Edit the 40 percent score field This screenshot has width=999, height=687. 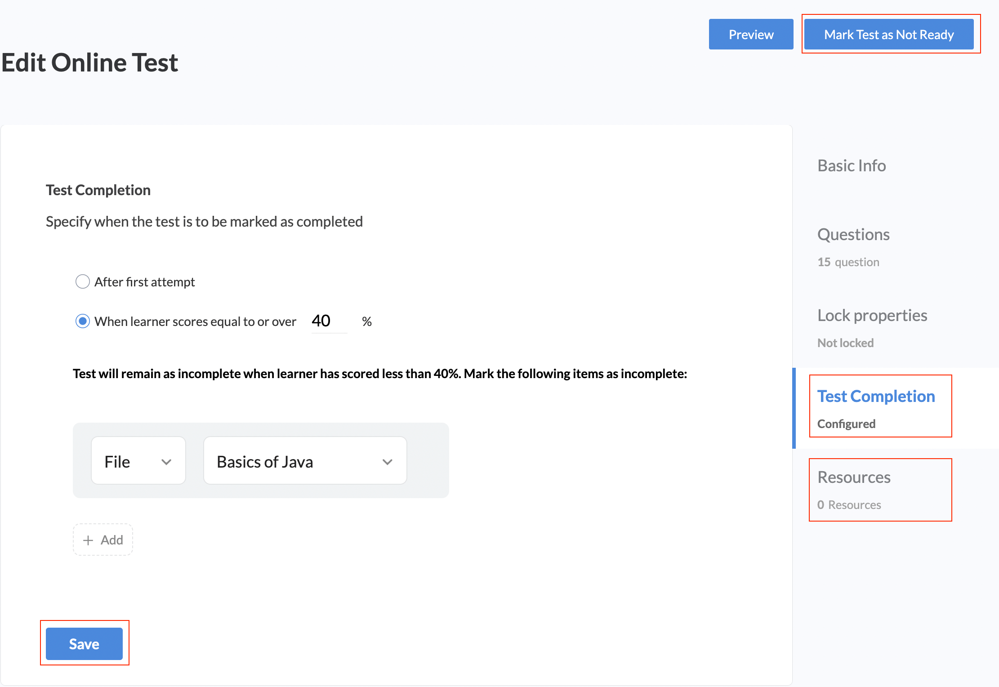329,321
